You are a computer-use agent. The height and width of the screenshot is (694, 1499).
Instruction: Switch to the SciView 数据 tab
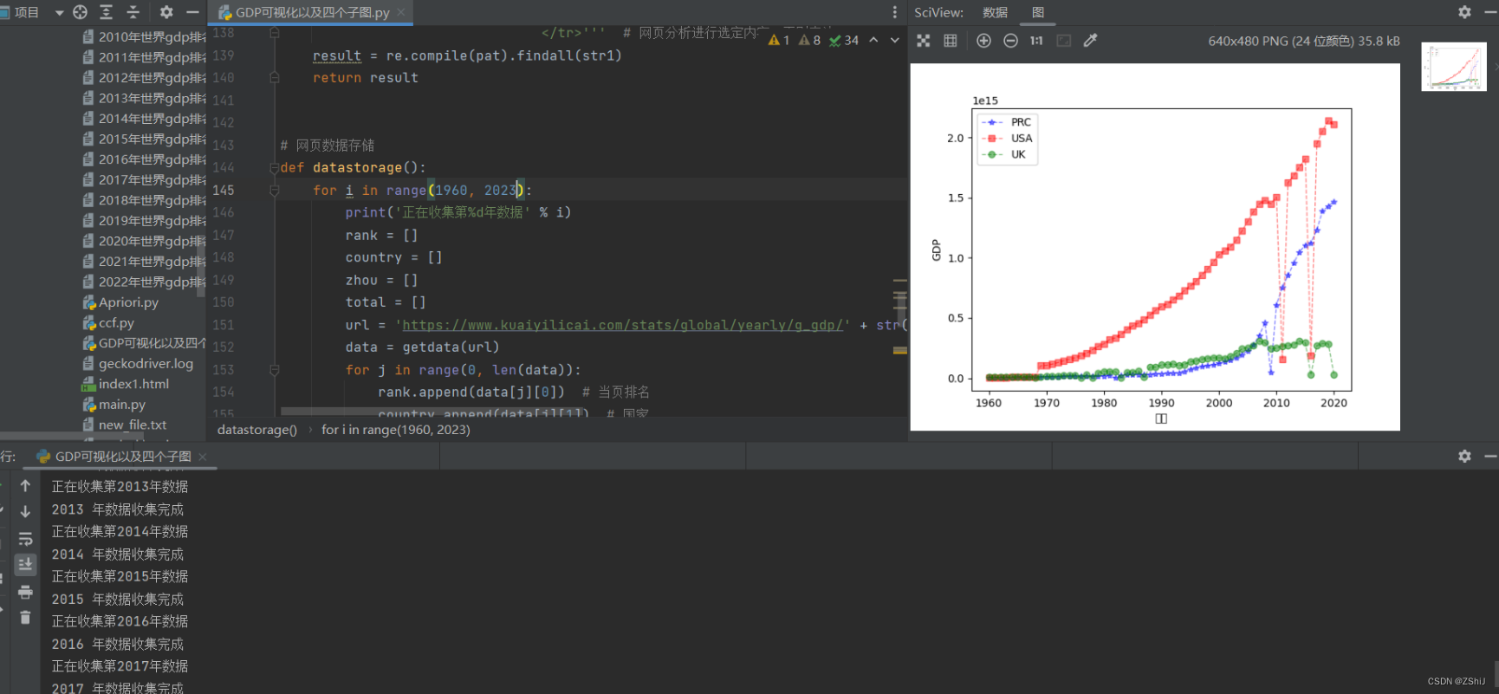(x=995, y=12)
